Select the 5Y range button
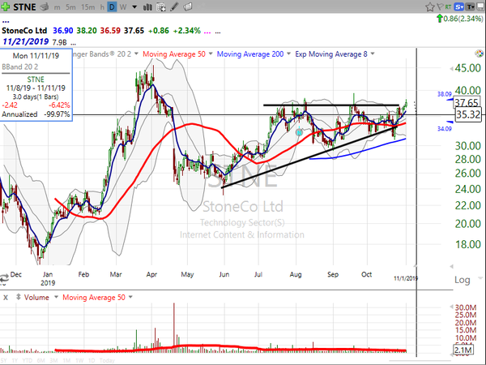 (5, 361)
